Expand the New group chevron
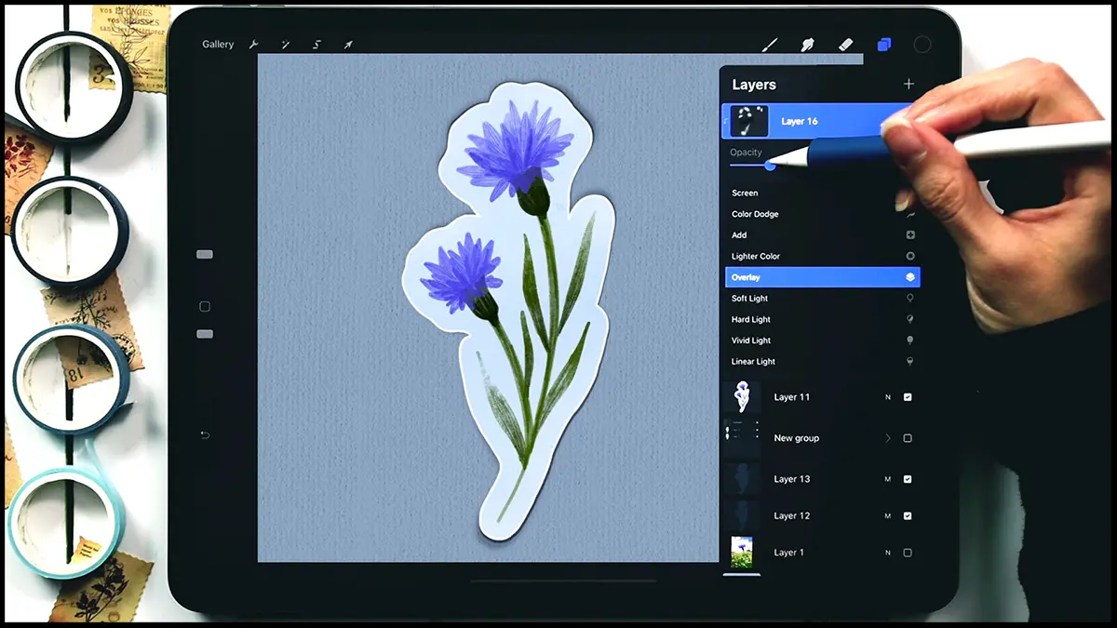This screenshot has height=628, width=1117. [x=887, y=438]
